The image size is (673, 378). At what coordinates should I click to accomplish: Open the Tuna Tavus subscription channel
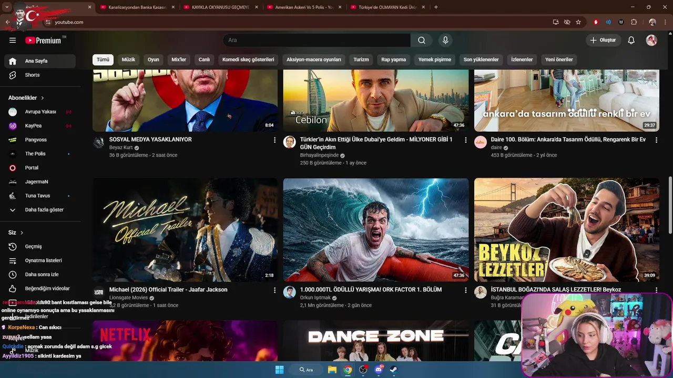coord(40,196)
